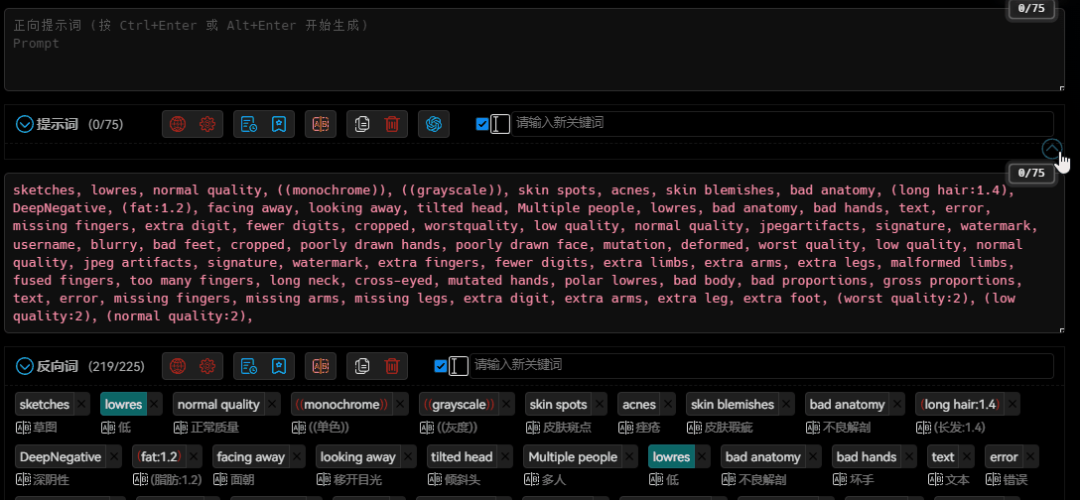
Task: Click translation icon beside 移开目光
Action: click(x=324, y=480)
